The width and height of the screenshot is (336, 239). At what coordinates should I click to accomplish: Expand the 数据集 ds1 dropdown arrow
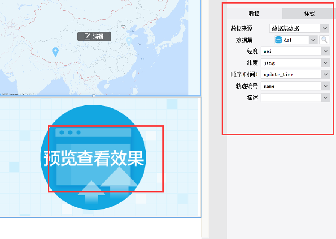pos(313,40)
